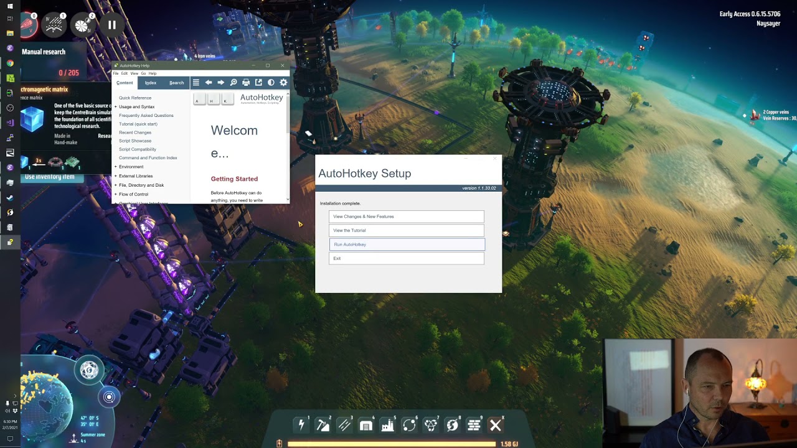The height and width of the screenshot is (448, 797).
Task: Open the mecha drill icon at top left
Action: (29, 25)
